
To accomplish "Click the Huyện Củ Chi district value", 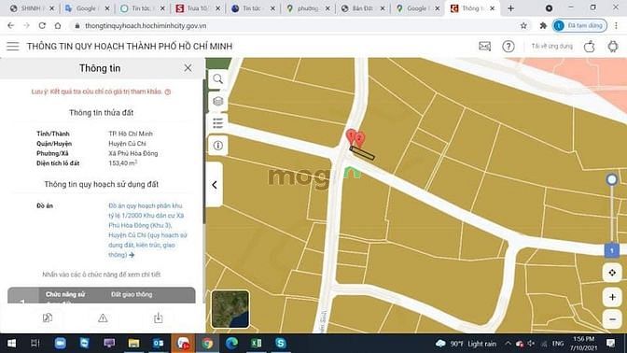I will [x=127, y=144].
